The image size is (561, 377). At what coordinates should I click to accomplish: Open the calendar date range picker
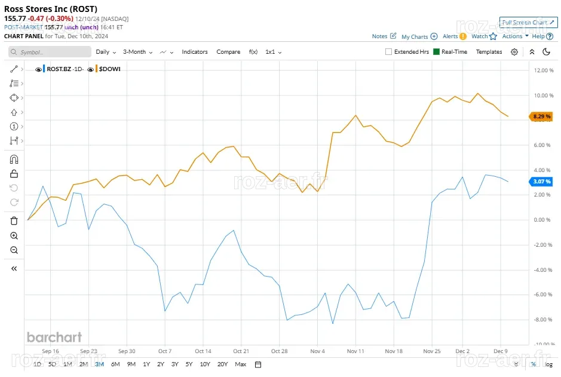[258, 364]
